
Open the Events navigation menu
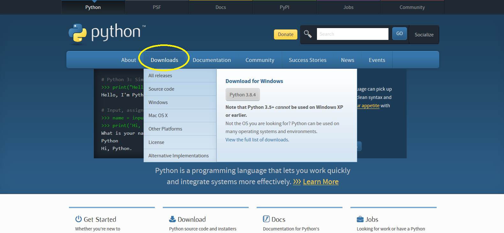click(377, 60)
